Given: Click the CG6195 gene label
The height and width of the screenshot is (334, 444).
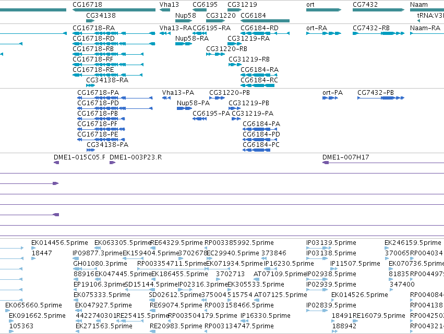Looking at the screenshot, I should 205,5.
